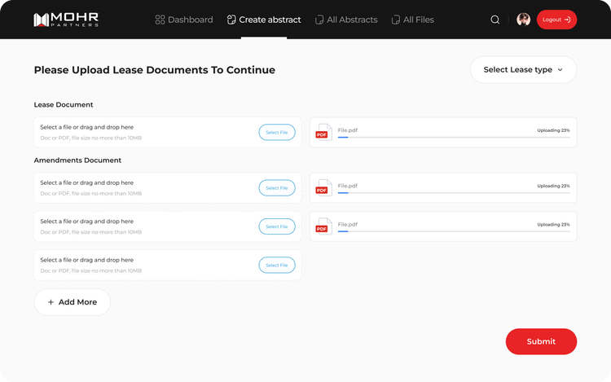Click the All Files icon in navbar
Image resolution: width=611 pixels, height=382 pixels.
[x=396, y=20]
